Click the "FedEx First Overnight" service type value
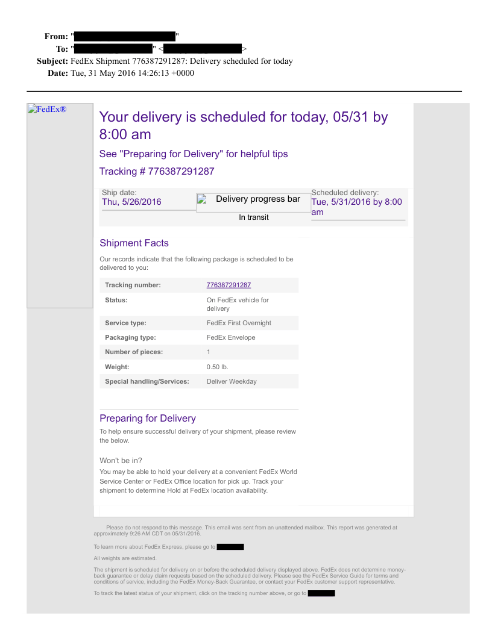This screenshot has width=492, height=636. pyautogui.click(x=239, y=323)
